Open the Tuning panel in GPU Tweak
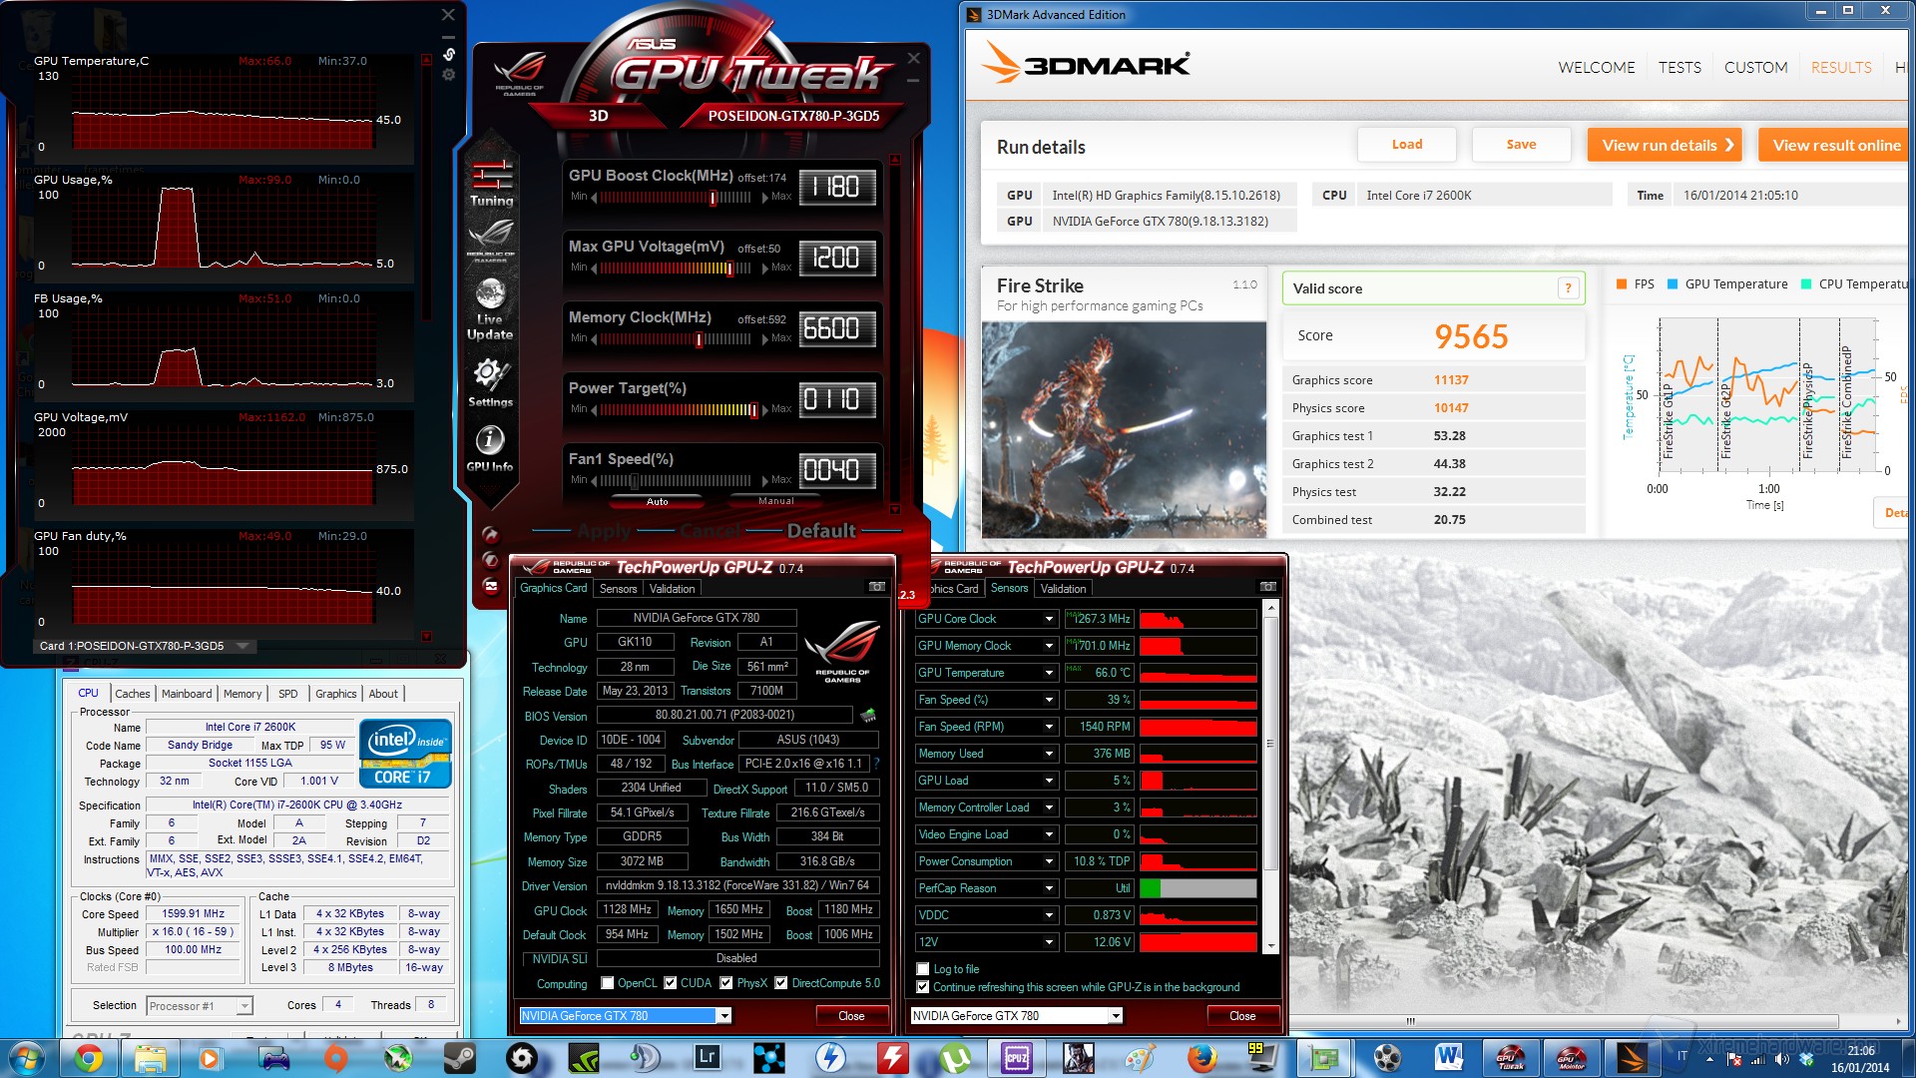The image size is (1916, 1078). coord(492,183)
